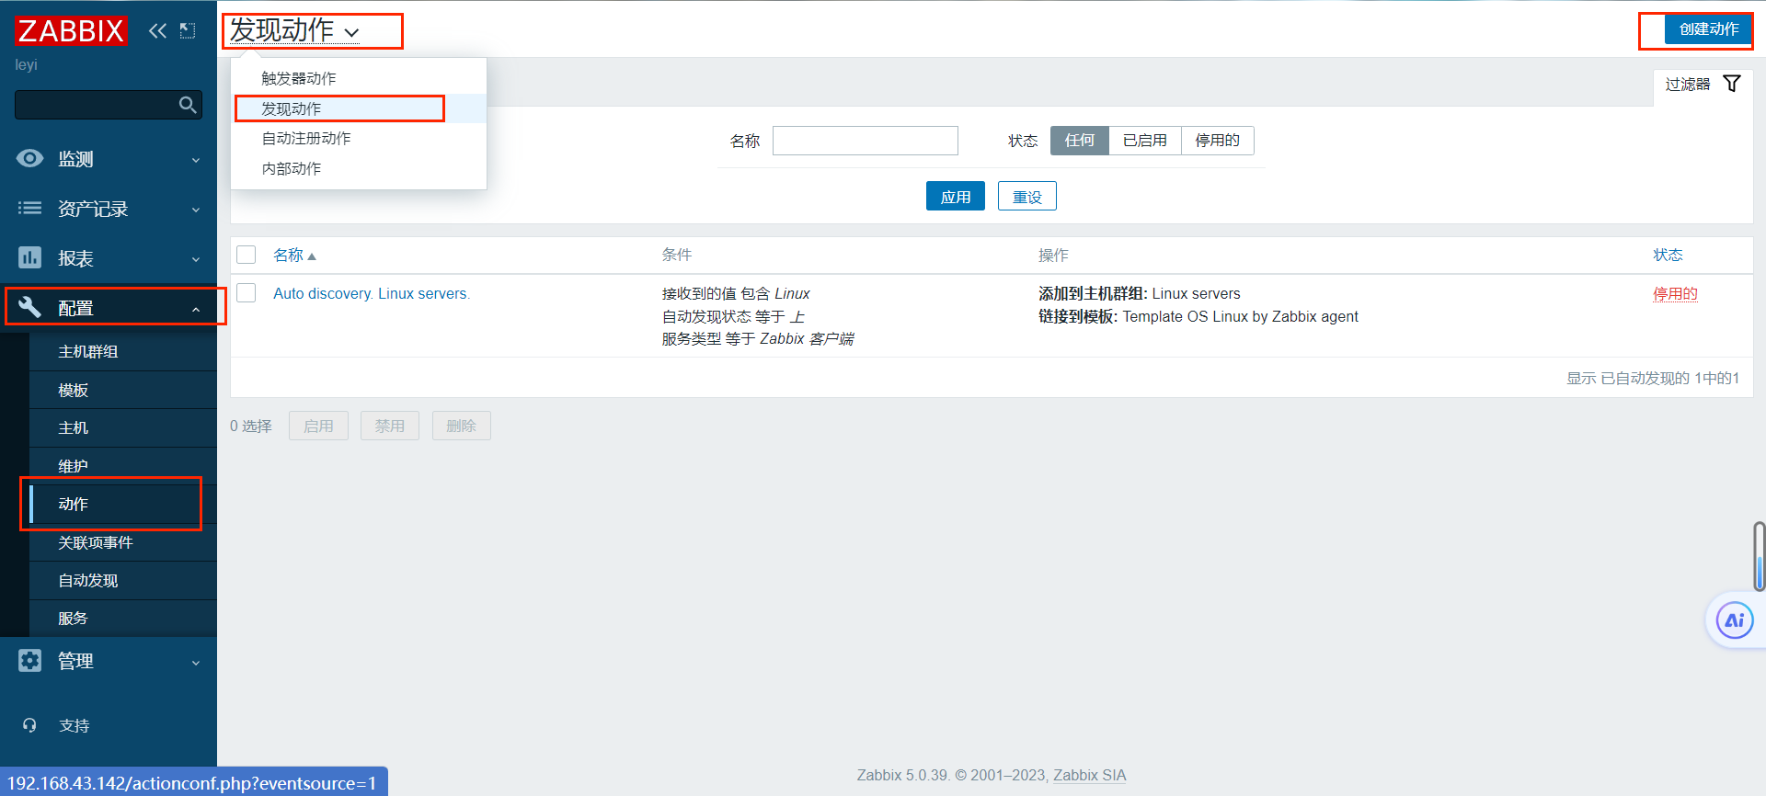Open the Zabbix SIA footer link
Viewport: 1766px width, 796px height.
coord(1089,775)
